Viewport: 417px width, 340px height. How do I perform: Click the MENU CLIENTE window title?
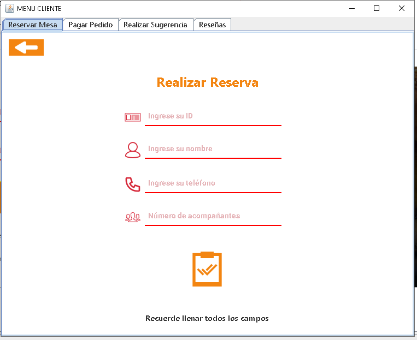[x=39, y=9]
